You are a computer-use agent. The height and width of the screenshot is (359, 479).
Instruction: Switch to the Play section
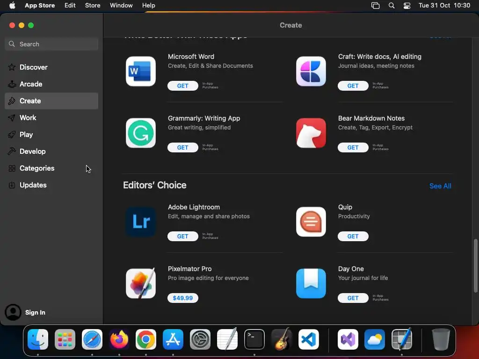pyautogui.click(x=51, y=134)
